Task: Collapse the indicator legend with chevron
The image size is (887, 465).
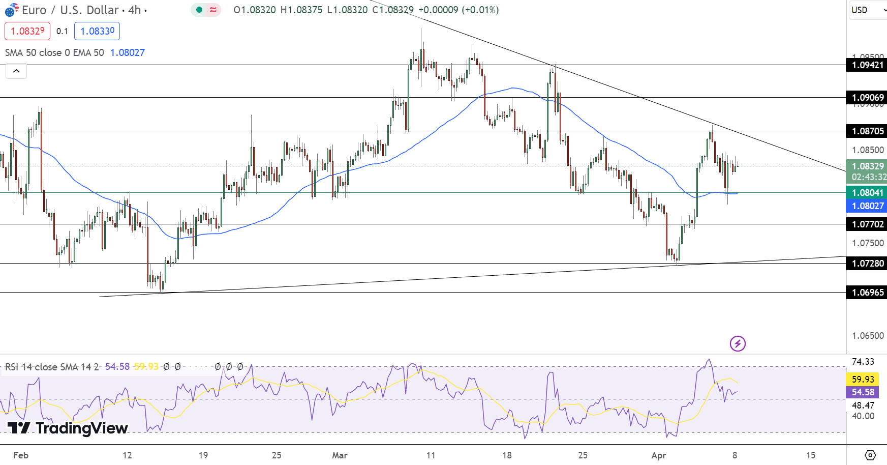Action: click(16, 71)
